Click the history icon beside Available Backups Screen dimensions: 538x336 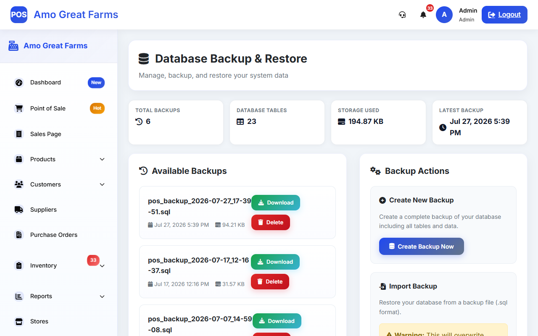pos(143,171)
